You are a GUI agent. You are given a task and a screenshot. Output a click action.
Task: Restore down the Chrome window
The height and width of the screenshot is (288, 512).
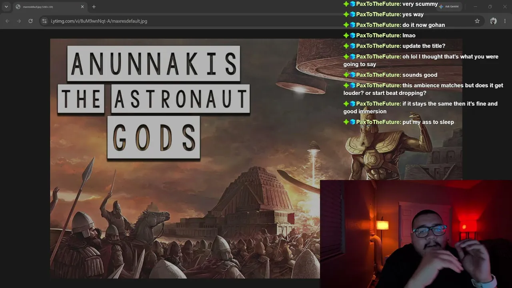pyautogui.click(x=490, y=6)
